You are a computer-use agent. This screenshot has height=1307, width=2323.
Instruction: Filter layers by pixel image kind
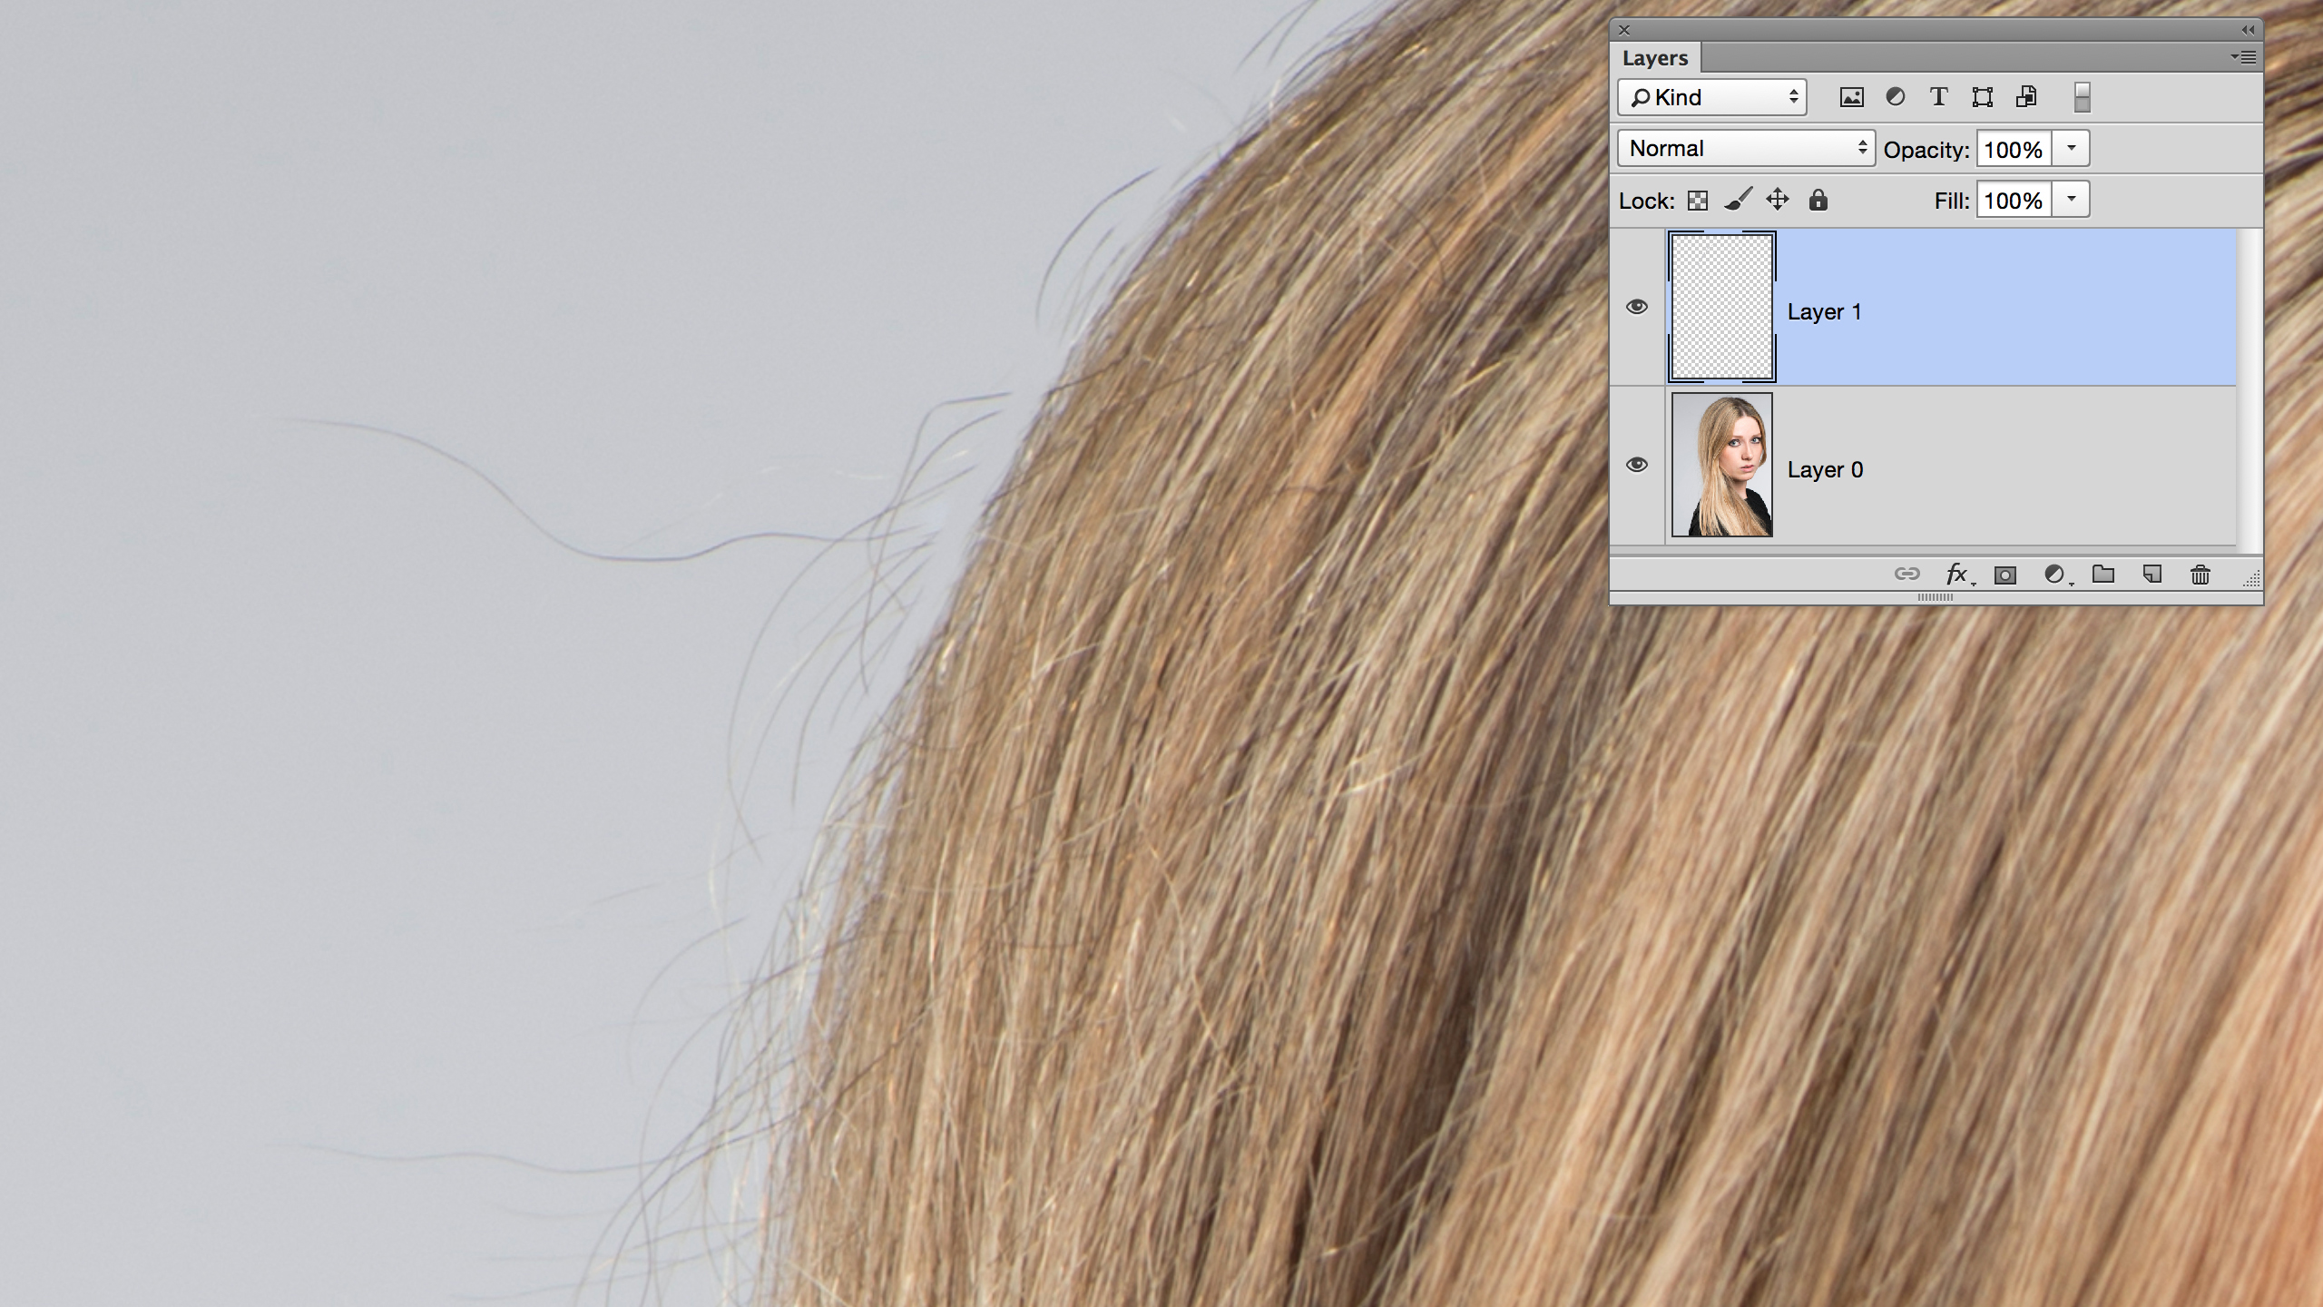[1851, 97]
